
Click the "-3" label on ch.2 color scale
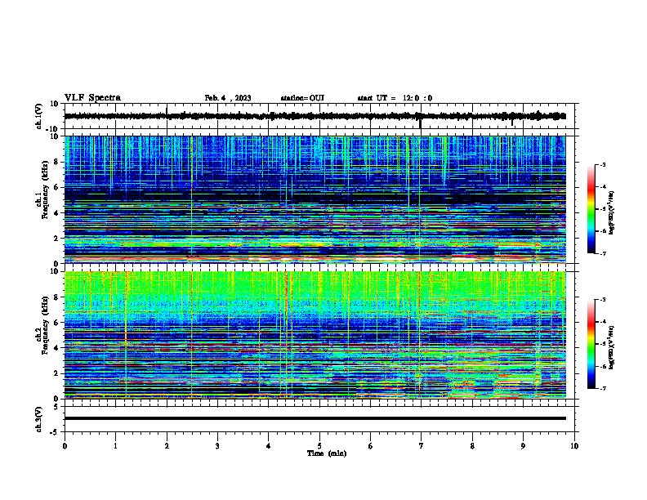coord(602,300)
